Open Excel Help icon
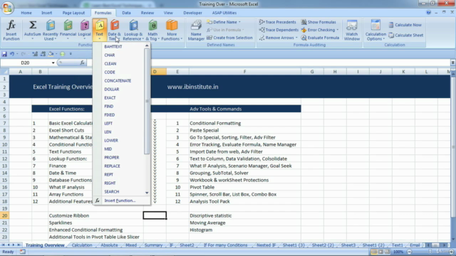 (428, 13)
